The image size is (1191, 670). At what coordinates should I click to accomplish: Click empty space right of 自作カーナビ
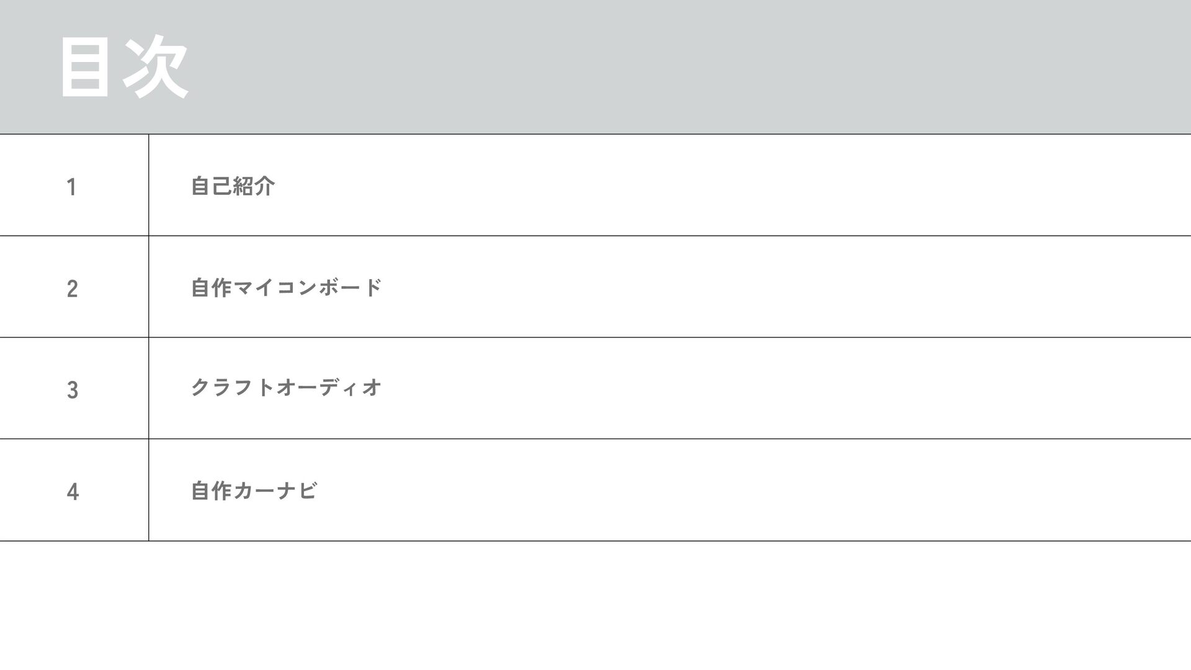pyautogui.click(x=744, y=491)
